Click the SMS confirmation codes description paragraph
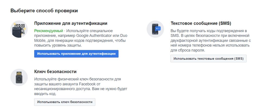This screenshot has width=255, height=111. (x=209, y=41)
